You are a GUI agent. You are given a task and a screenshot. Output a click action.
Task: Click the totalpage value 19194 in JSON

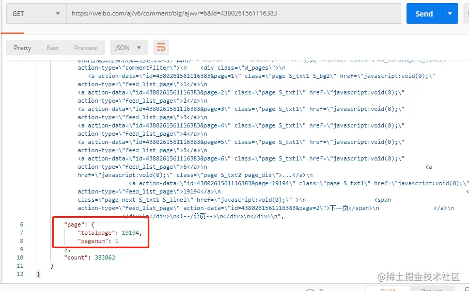click(130, 233)
